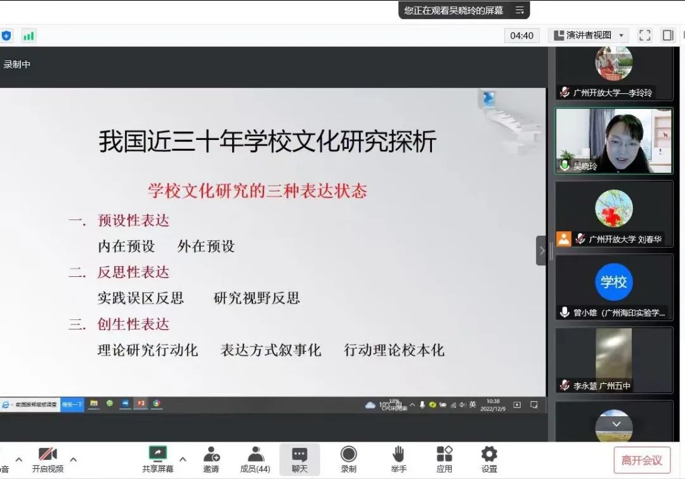685x479 pixels.
Task: Turn on video with 开启视频
Action: (48, 459)
